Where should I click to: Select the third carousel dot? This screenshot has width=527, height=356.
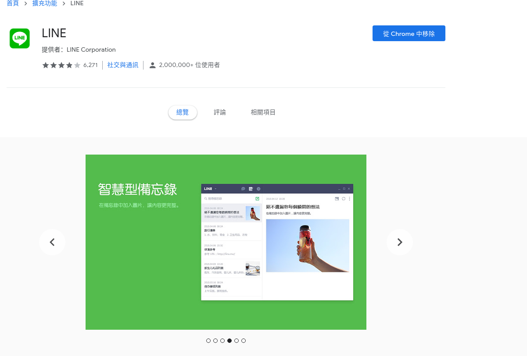[x=222, y=341]
